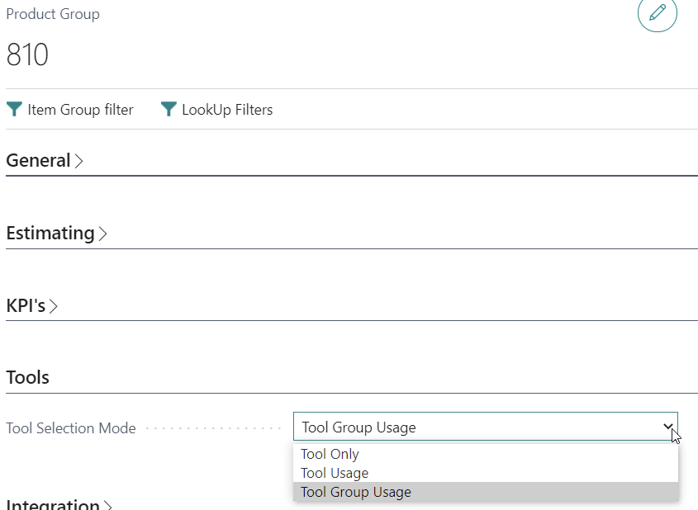Click the Tool Selection Mode field label
This screenshot has width=698, height=510.
(71, 428)
